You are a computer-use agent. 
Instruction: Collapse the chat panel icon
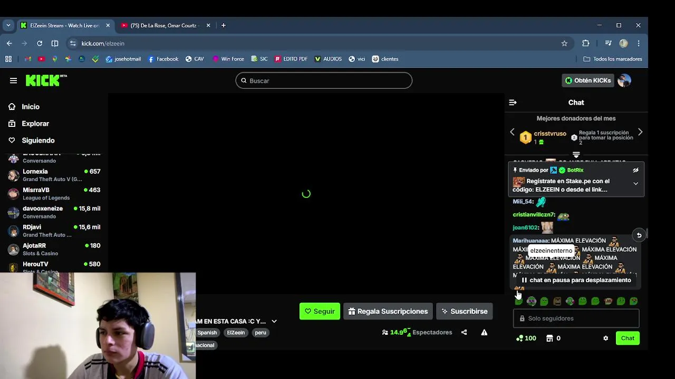pyautogui.click(x=513, y=103)
